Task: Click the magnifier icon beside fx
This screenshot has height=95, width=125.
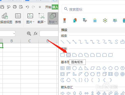Action: click(x=29, y=34)
